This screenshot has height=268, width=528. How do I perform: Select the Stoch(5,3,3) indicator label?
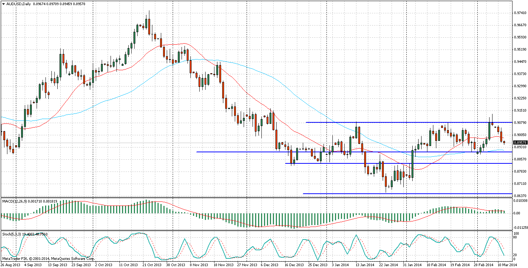tap(11, 234)
